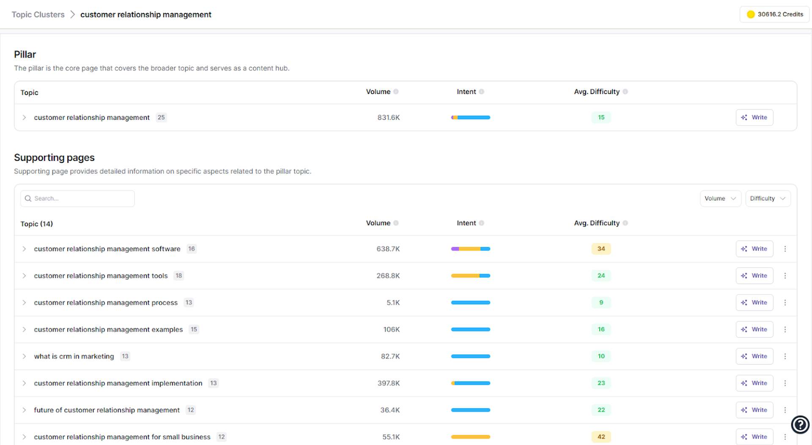
Task: Click Write for management implementation row
Action: tap(754, 383)
